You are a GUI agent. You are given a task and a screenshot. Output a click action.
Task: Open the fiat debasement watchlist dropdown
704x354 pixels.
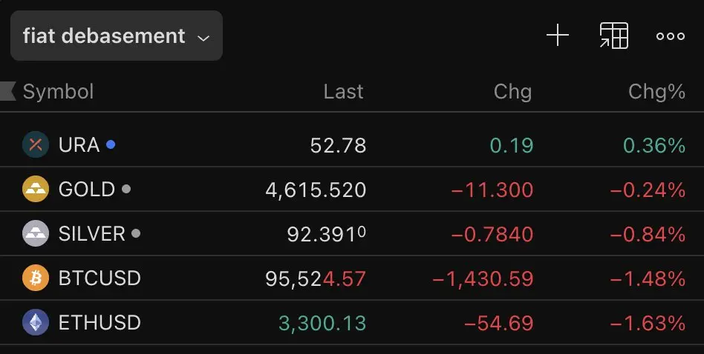point(116,36)
